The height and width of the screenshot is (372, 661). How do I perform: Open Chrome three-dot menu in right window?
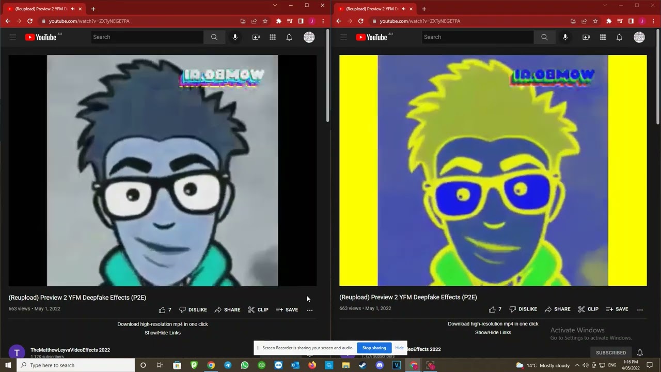pyautogui.click(x=653, y=21)
